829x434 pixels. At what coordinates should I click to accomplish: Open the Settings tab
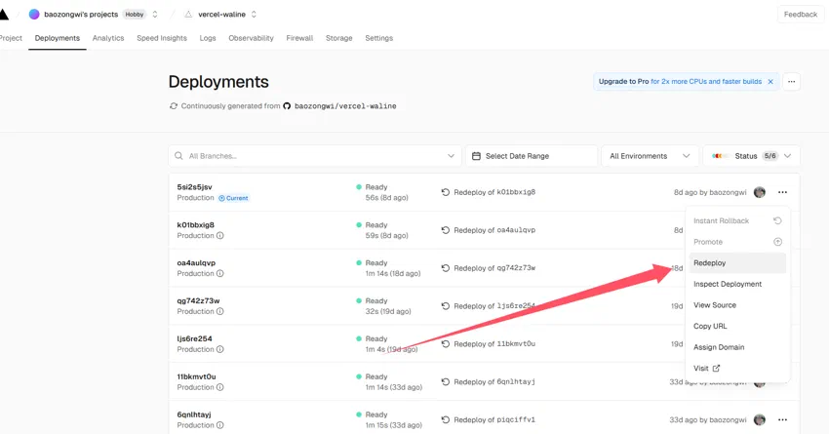[379, 38]
